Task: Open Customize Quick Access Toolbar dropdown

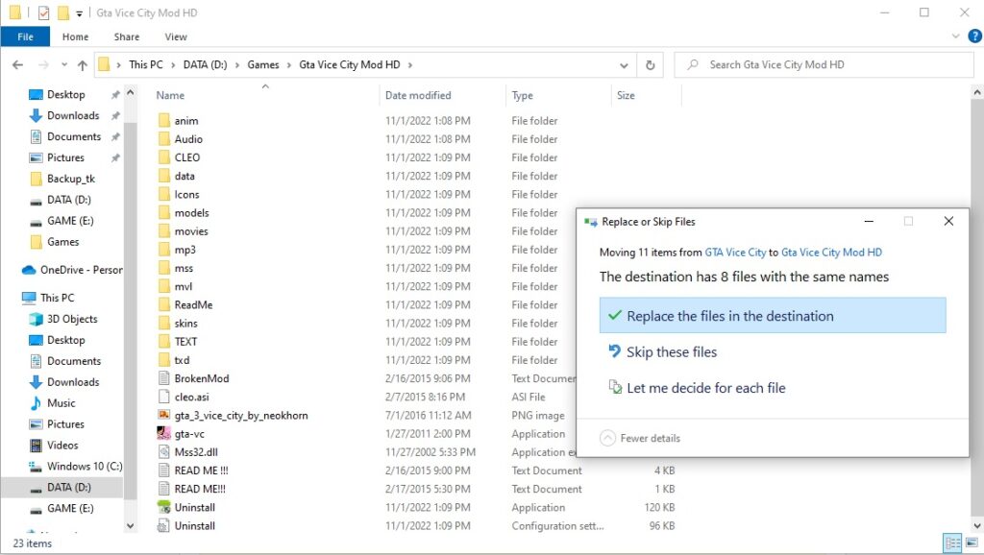Action: tap(79, 13)
